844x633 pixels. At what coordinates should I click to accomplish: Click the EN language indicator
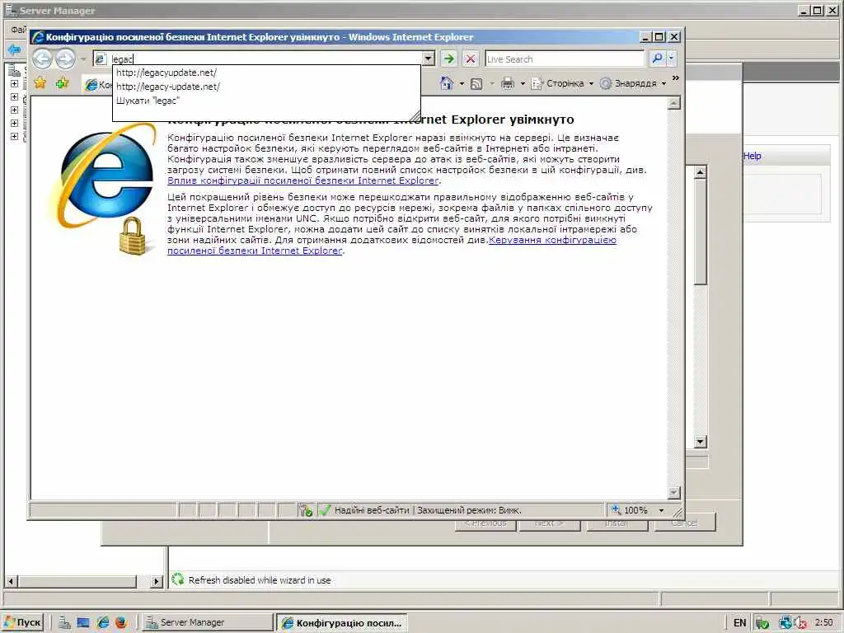click(739, 623)
